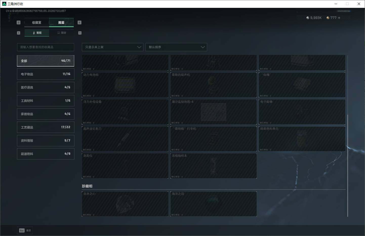
Task: Click the Delta Force app logo in title bar
Action: (4, 4)
